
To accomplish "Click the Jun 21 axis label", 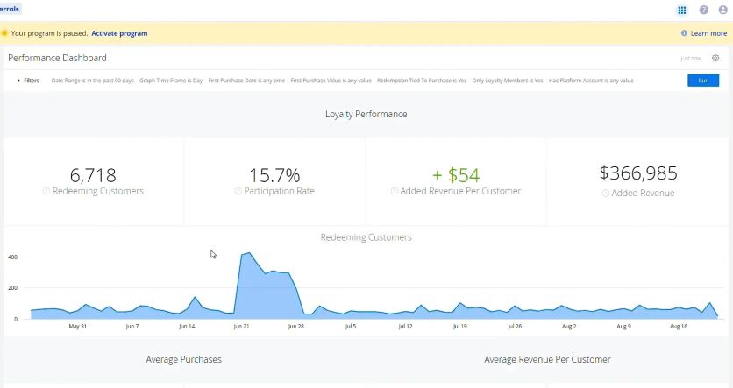I will click(x=241, y=327).
